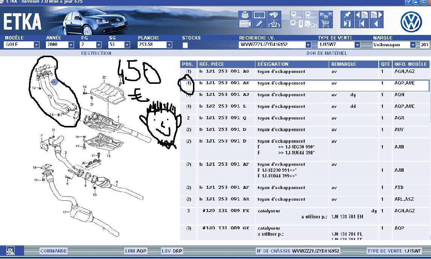Click the INFO. MODÈLE column header

[411, 64]
